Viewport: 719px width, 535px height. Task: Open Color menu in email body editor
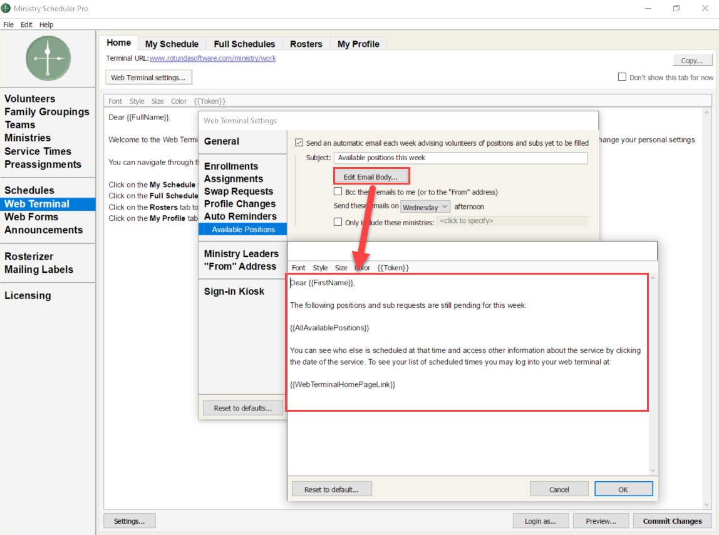coord(362,268)
